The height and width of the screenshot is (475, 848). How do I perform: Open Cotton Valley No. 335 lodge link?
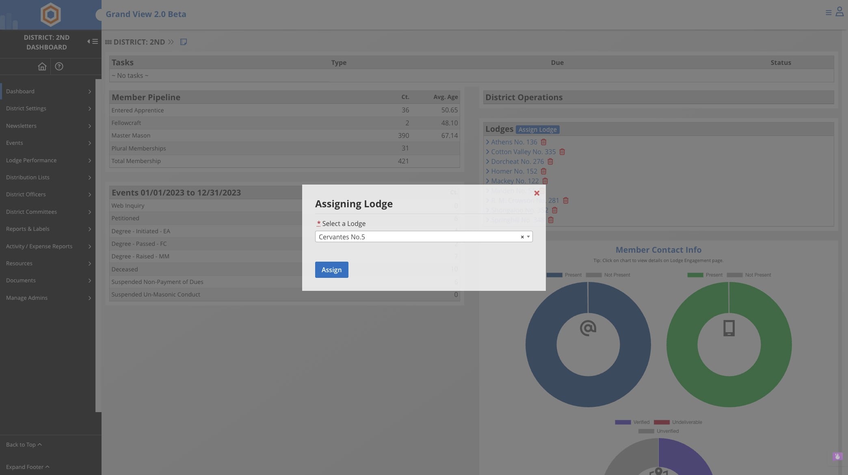coord(523,152)
